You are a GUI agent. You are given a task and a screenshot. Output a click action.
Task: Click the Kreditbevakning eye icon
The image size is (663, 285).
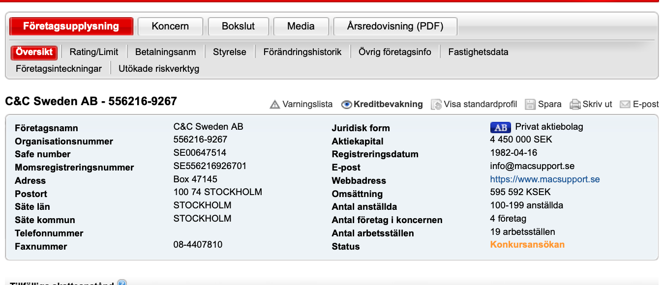[x=347, y=104]
